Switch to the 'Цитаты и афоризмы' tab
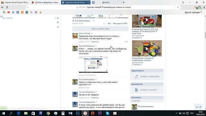The image size is (206, 116). [x=46, y=2]
